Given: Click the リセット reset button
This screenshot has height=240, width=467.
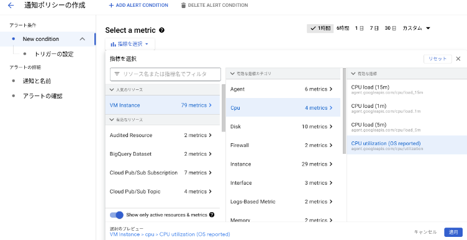Looking at the screenshot, I should pyautogui.click(x=438, y=59).
